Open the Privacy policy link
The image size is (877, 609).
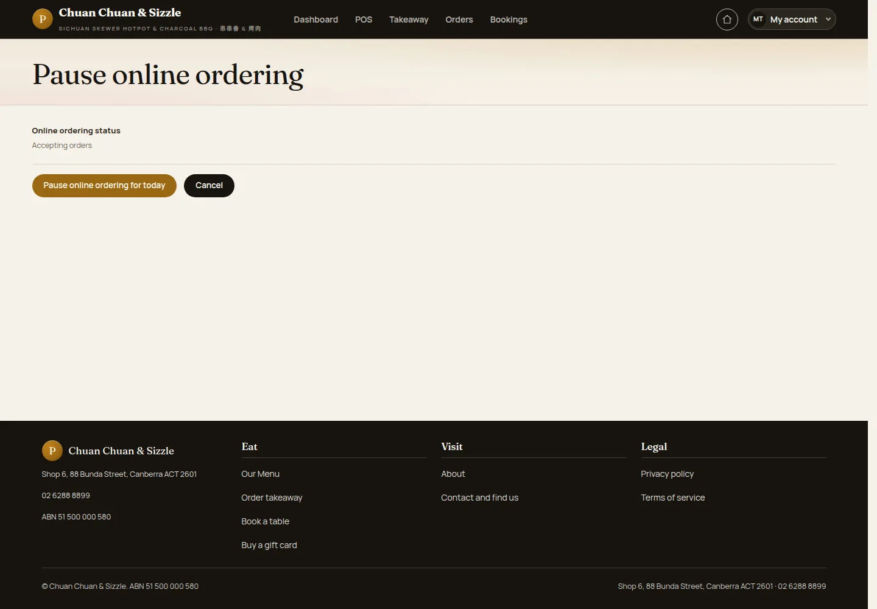click(x=667, y=474)
